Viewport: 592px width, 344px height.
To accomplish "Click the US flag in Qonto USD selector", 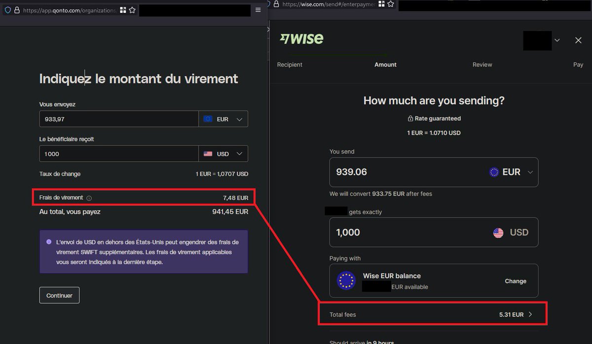I will [x=208, y=154].
